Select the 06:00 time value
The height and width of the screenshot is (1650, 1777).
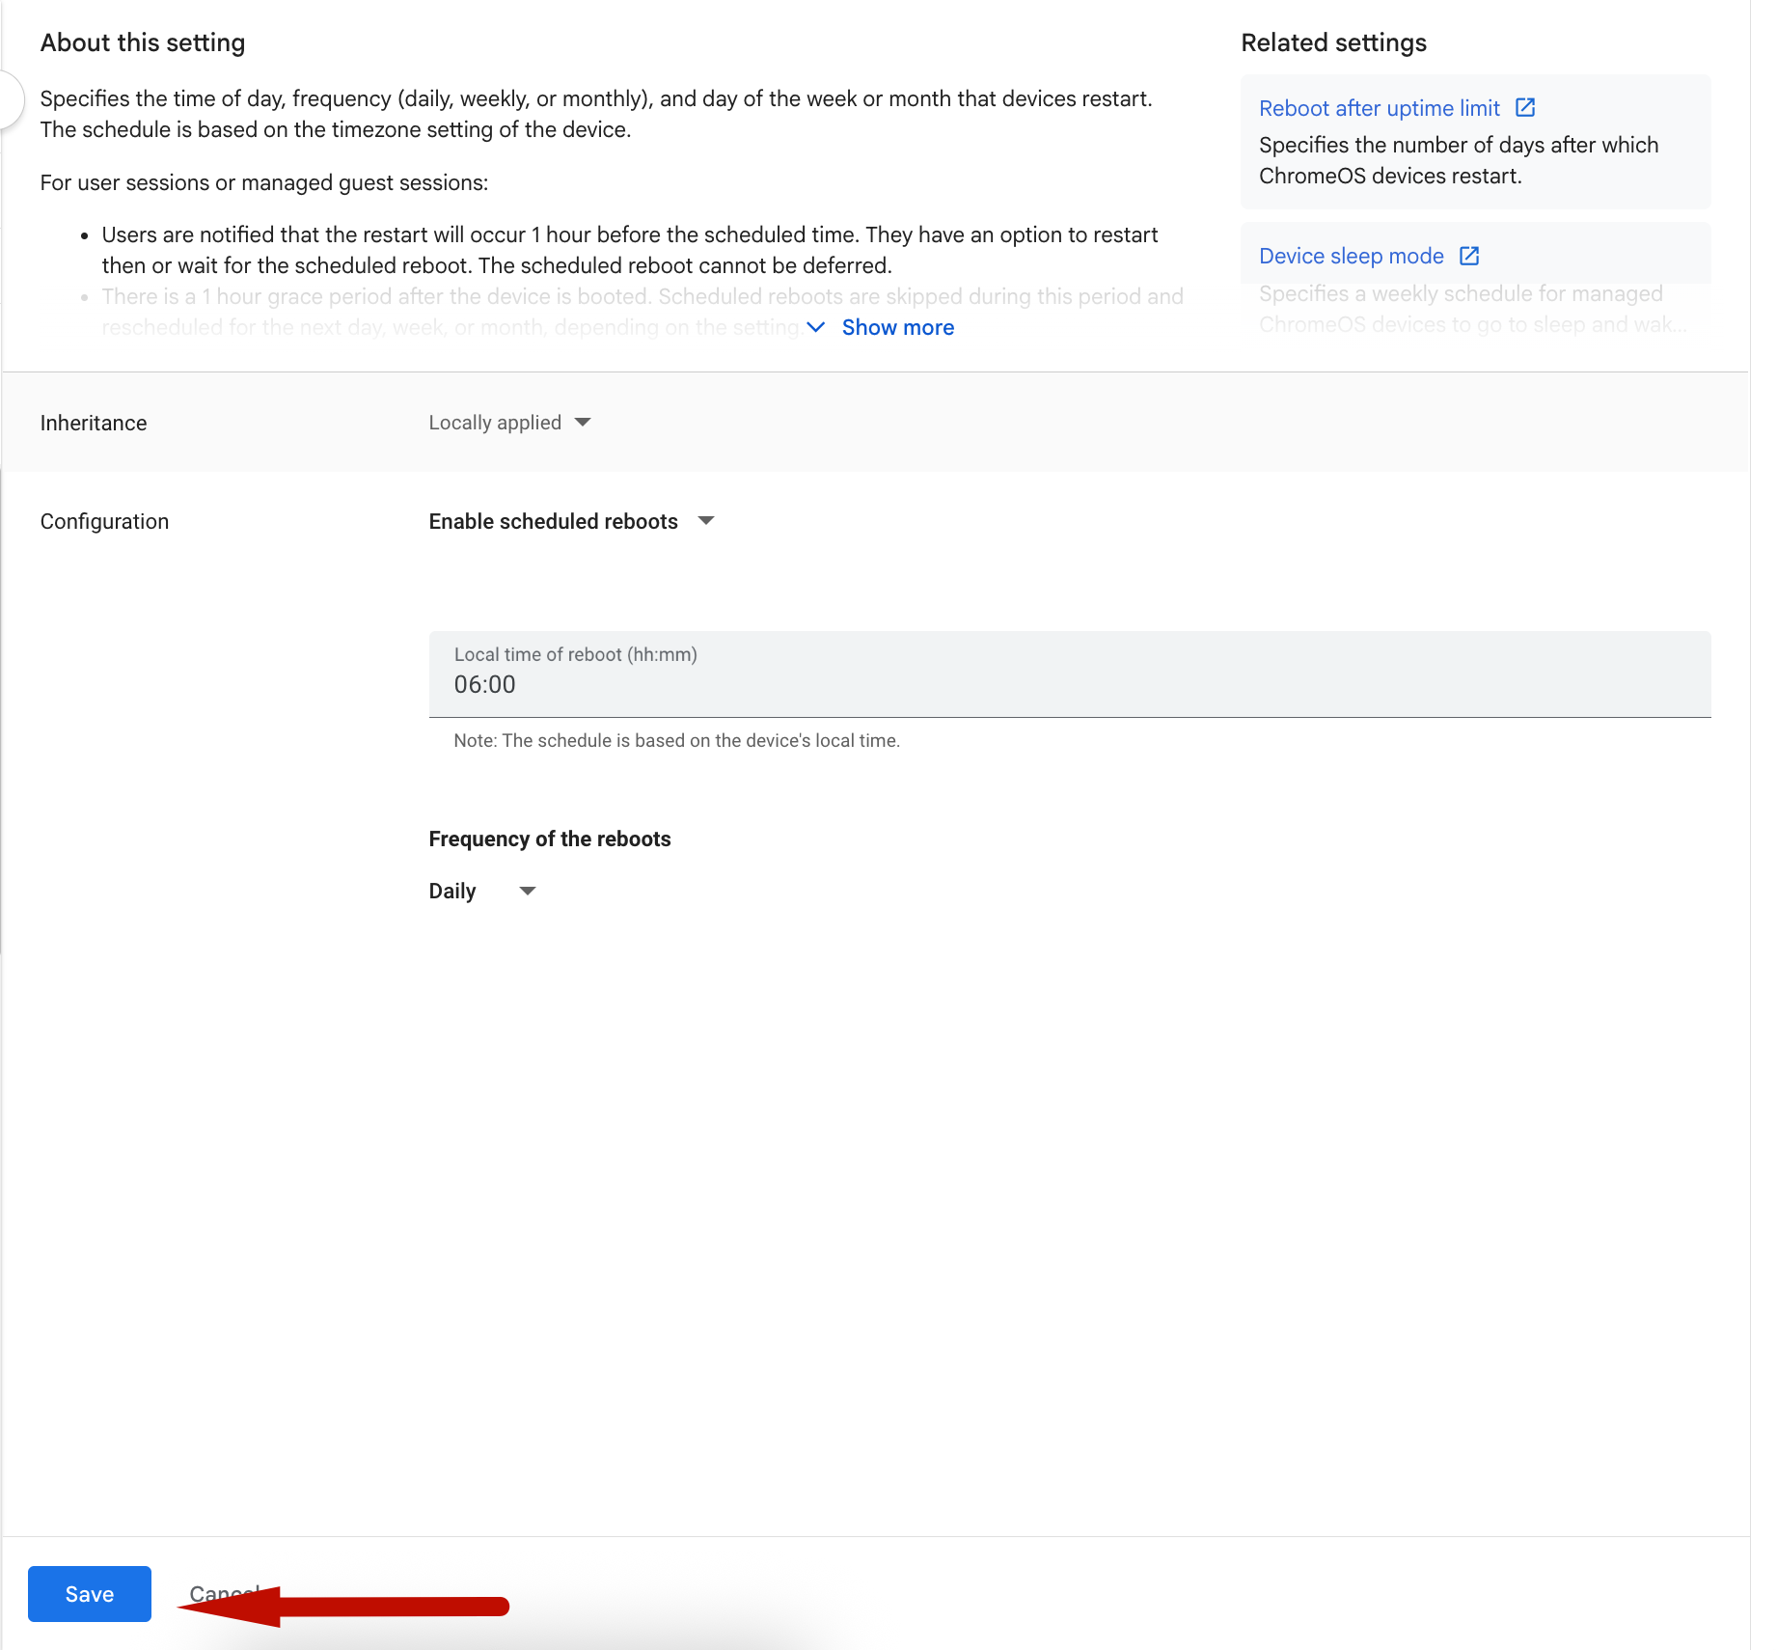tap(485, 685)
